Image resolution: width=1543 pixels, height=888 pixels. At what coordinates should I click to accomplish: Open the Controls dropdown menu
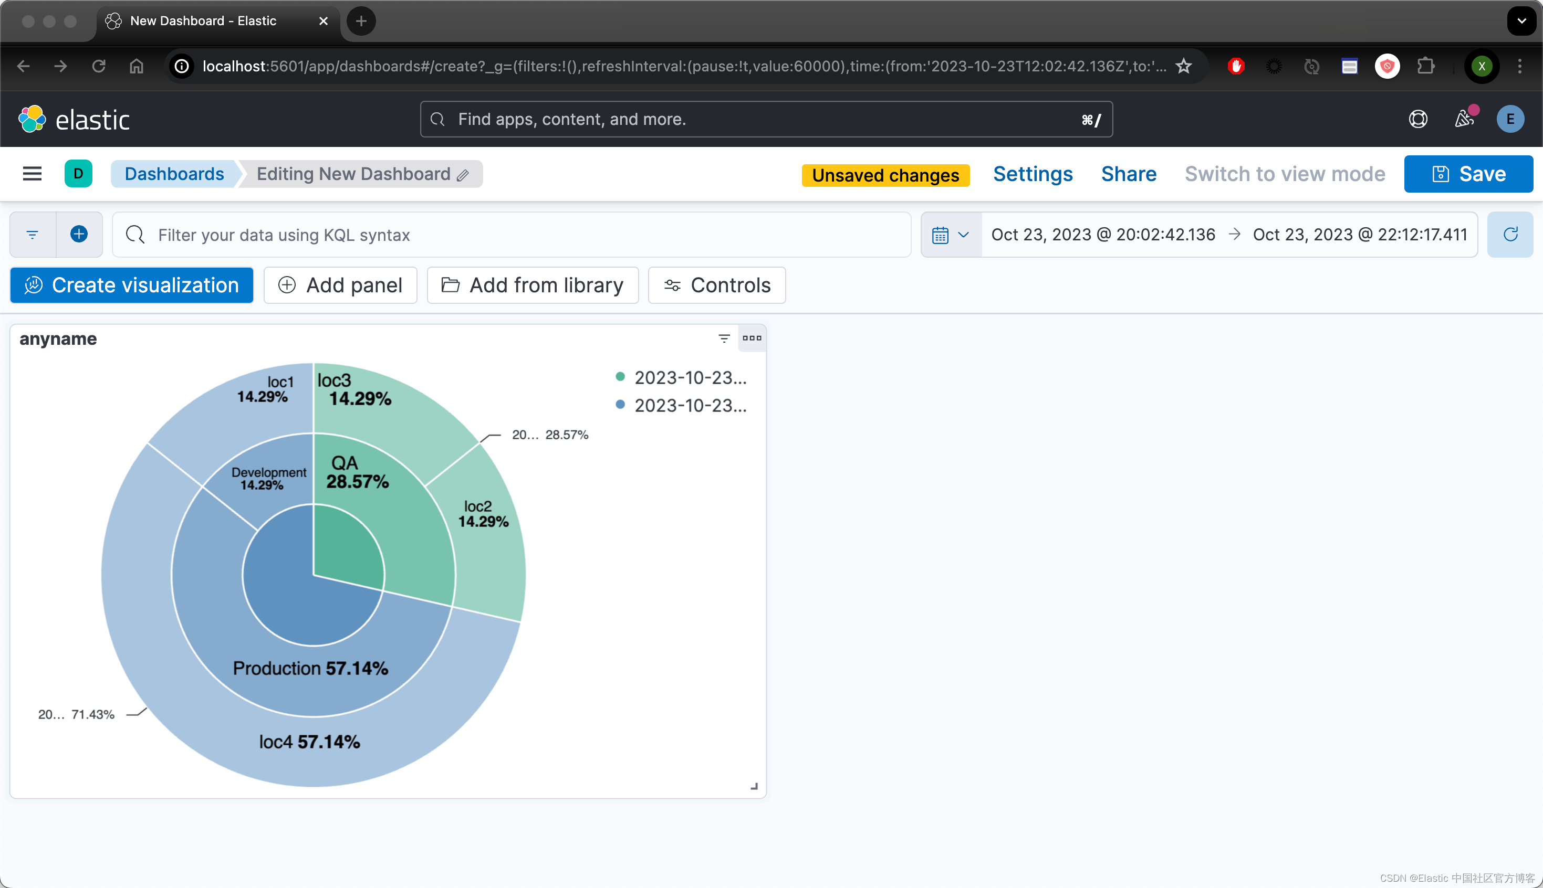coord(716,285)
